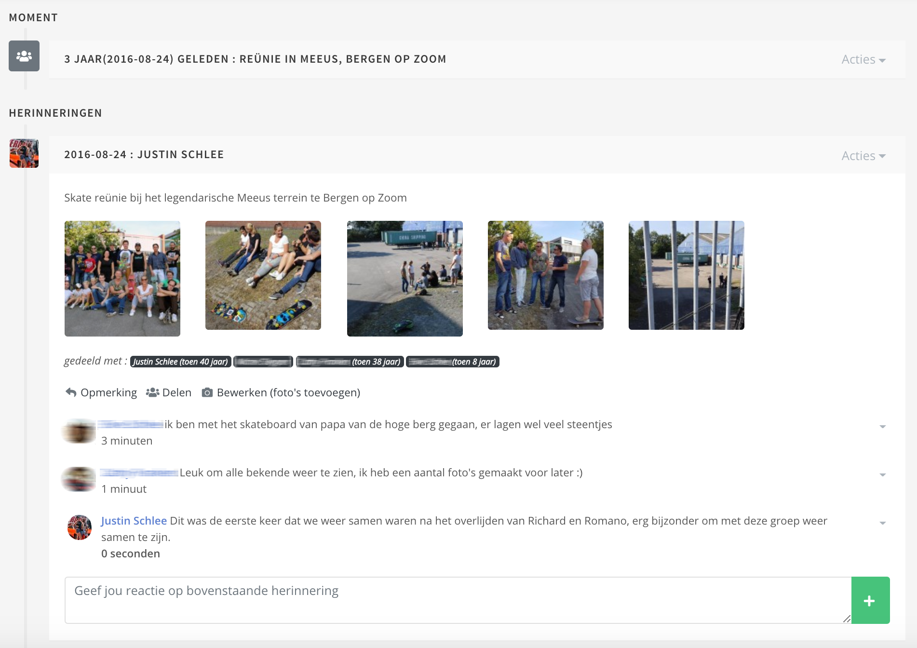Click the shared tag showing toen 8 jaar
Screen dimensions: 917x648
[x=452, y=362]
